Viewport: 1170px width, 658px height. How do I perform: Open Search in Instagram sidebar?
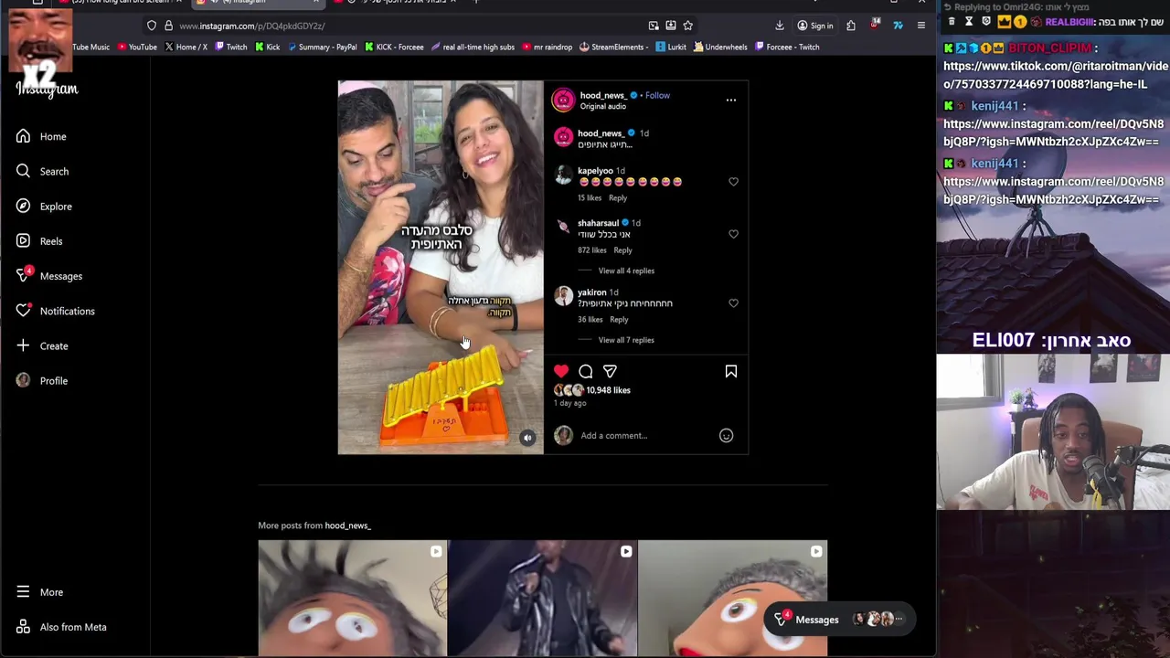42,171
